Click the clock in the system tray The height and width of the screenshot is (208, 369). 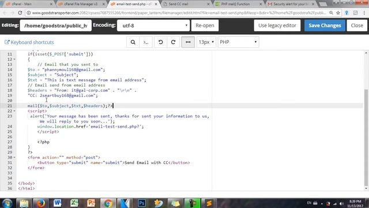coord(355,203)
